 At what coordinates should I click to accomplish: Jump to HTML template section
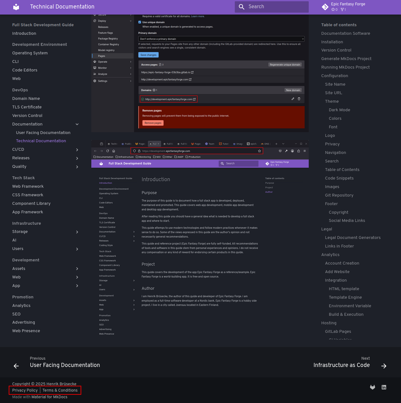(344, 289)
